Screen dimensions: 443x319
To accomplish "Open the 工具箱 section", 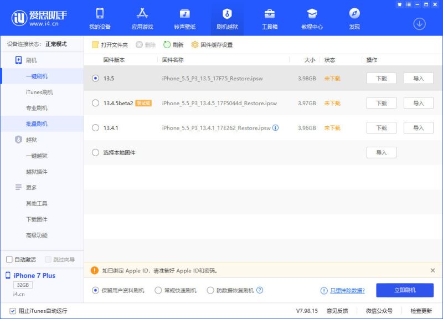I will pyautogui.click(x=270, y=19).
